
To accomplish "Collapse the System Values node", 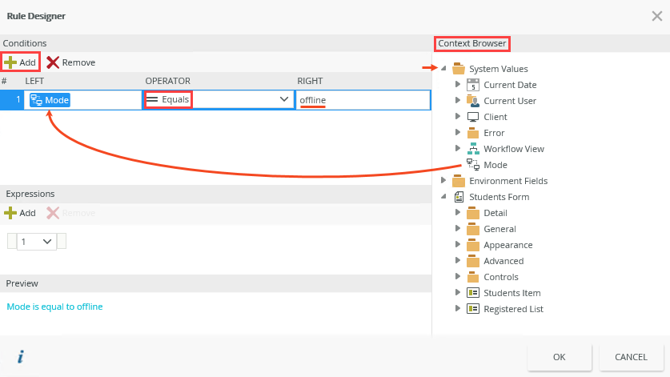I will 443,69.
